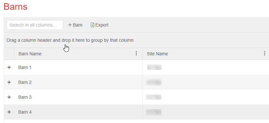Click the plus icon to add Barn
Image resolution: width=269 pixels, height=123 pixels.
[70, 25]
